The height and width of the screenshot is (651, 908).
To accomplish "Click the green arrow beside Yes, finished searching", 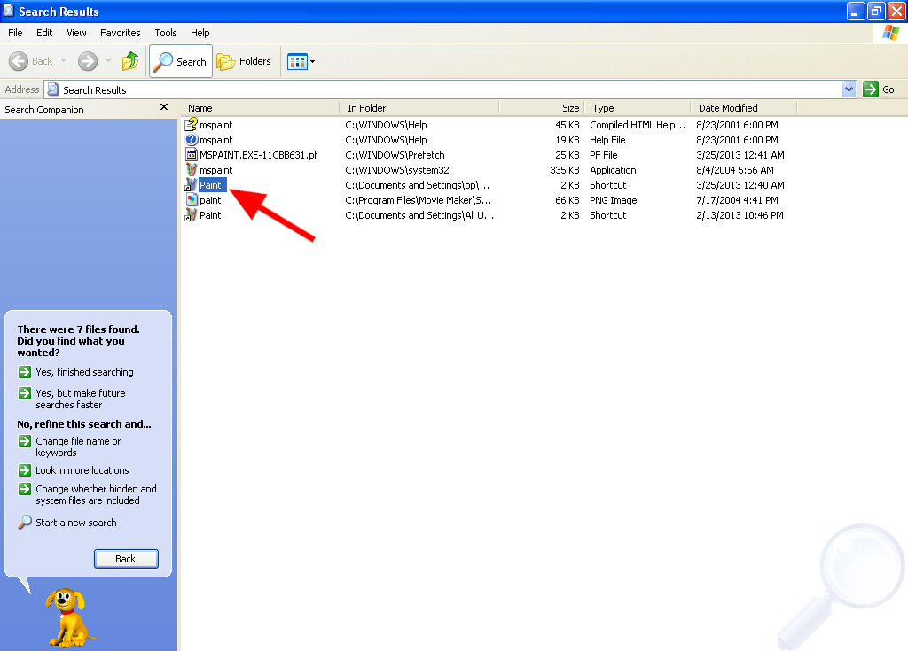I will click(x=24, y=371).
